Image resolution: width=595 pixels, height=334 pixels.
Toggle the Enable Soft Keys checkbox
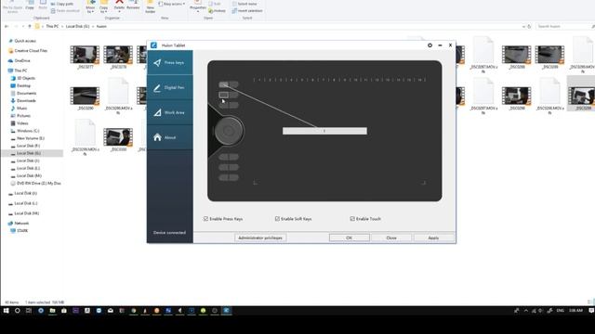click(277, 219)
